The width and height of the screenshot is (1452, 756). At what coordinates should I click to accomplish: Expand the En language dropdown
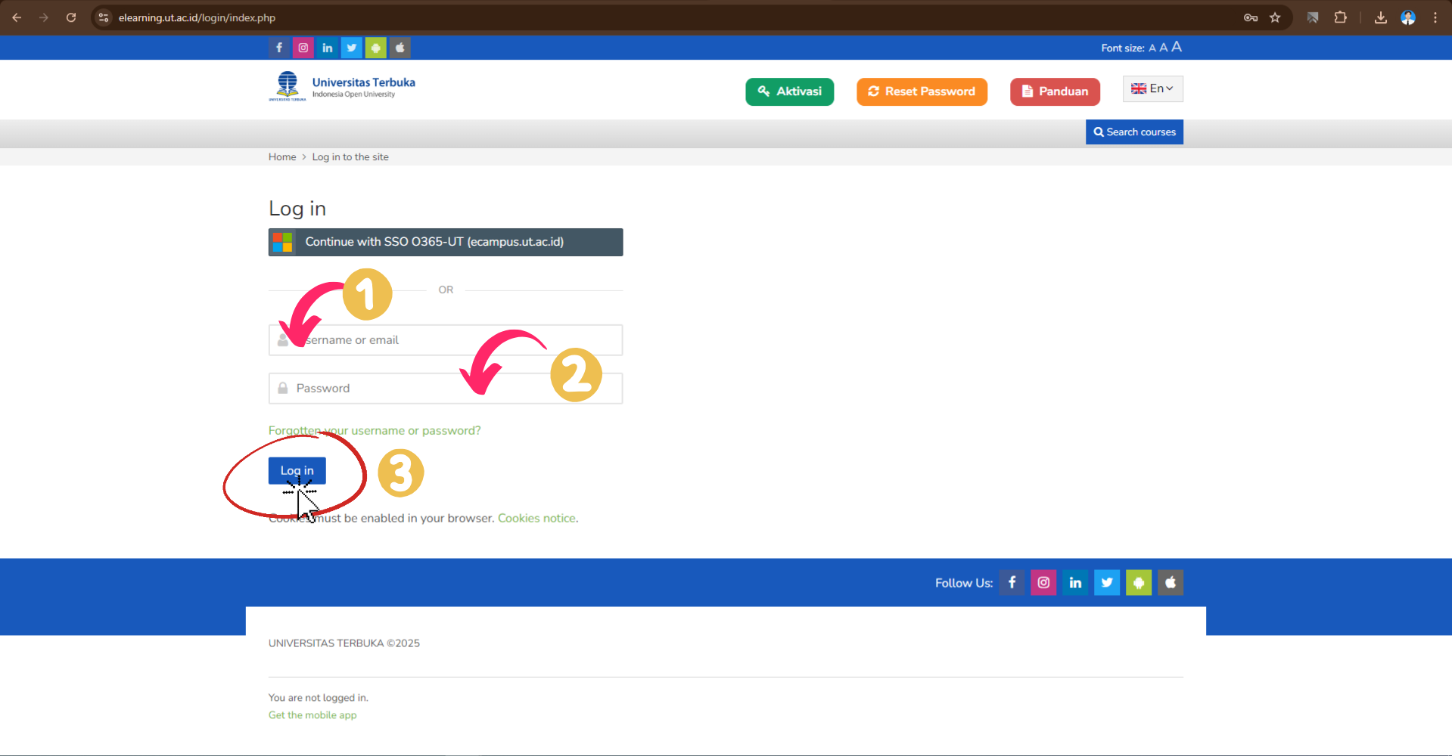click(x=1152, y=89)
